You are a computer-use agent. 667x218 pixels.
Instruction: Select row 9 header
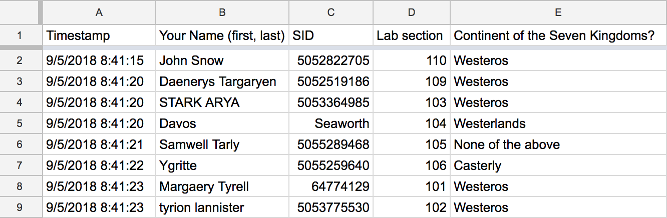coord(20,207)
